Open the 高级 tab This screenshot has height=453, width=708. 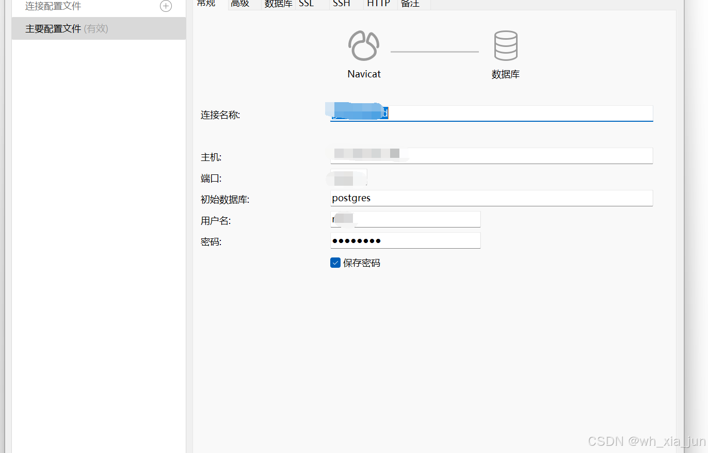[239, 3]
